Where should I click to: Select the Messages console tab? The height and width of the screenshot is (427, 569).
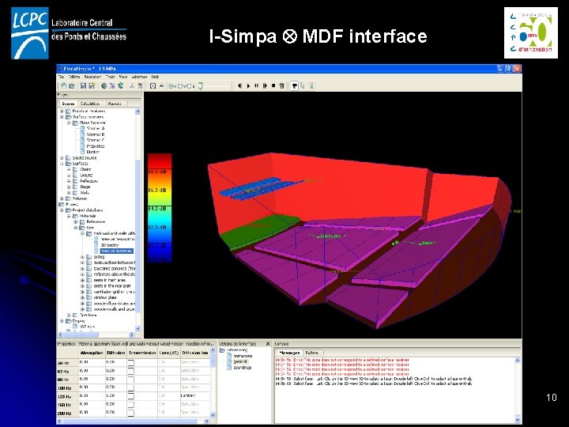click(x=289, y=353)
